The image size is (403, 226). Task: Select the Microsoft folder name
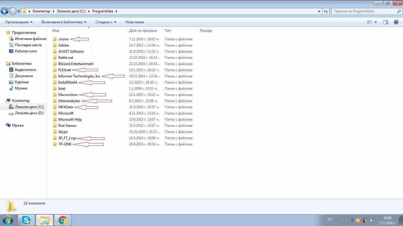[x=66, y=113]
